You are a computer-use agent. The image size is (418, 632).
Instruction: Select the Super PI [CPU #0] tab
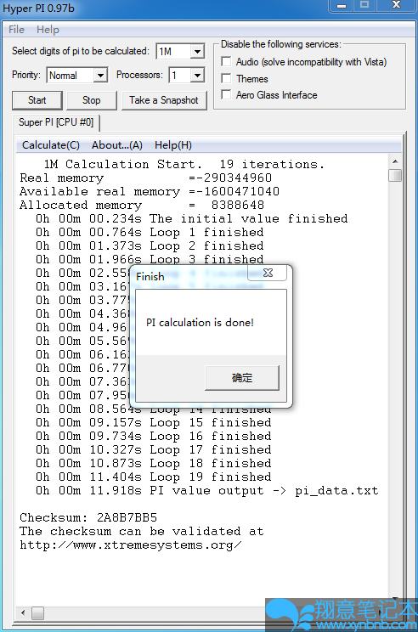tap(56, 122)
